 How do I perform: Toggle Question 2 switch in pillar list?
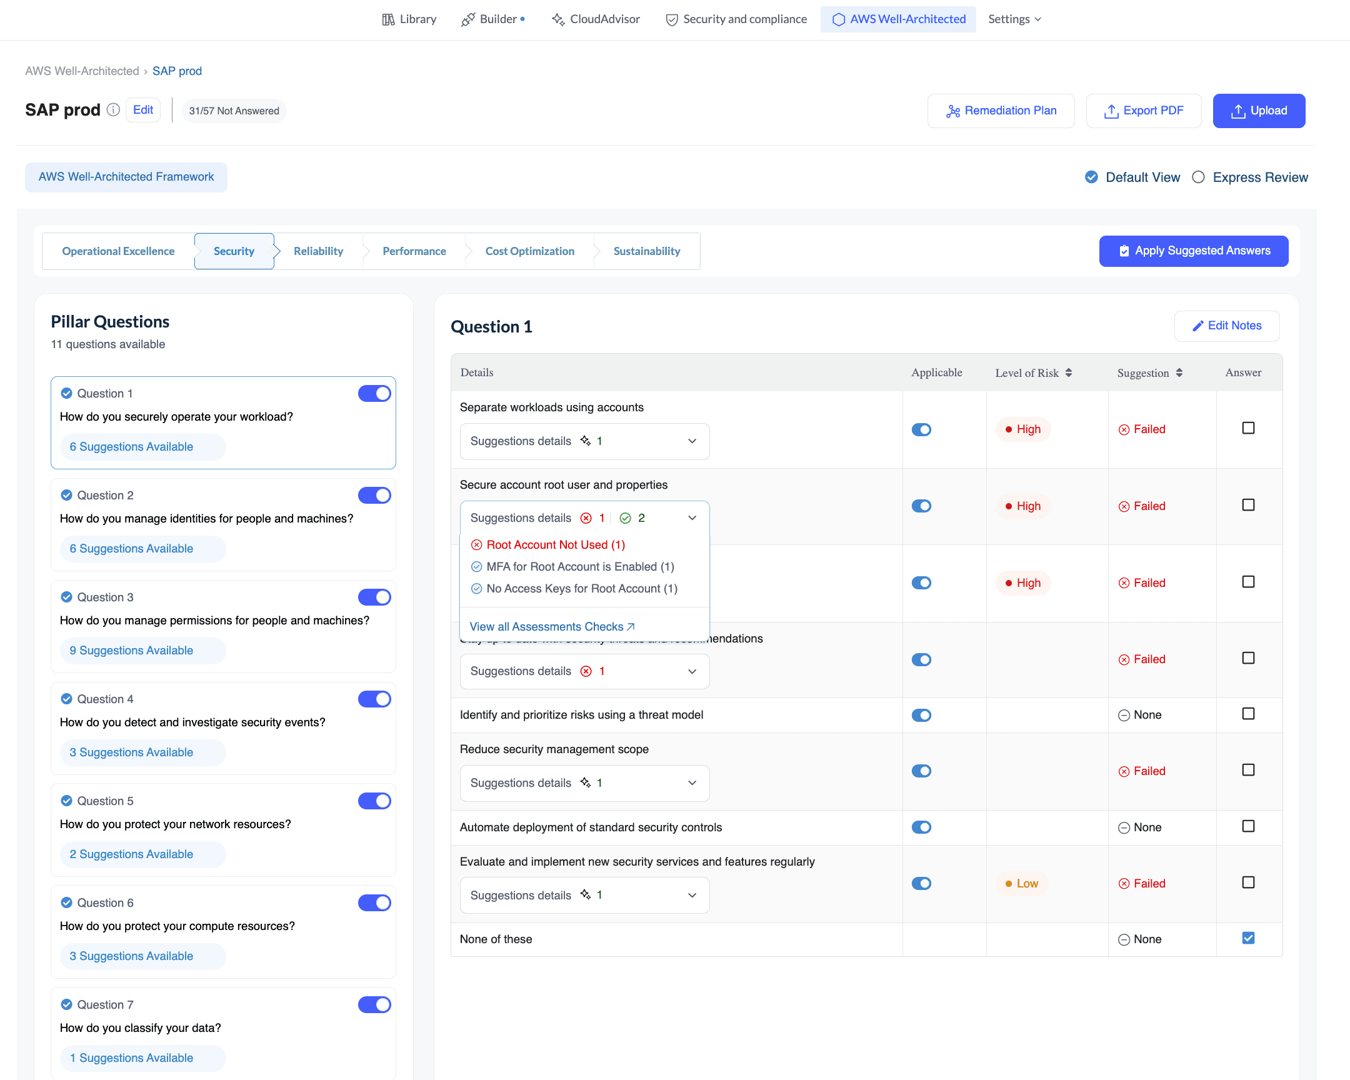click(x=374, y=495)
